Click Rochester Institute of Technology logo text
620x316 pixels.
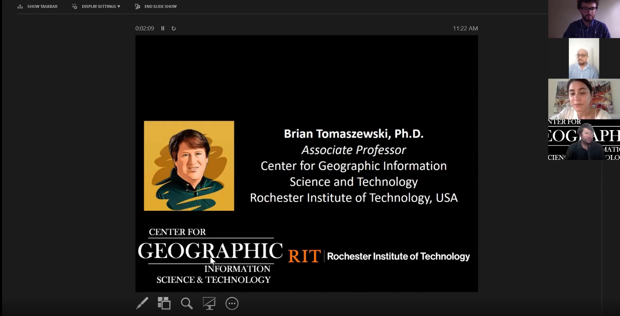click(x=399, y=257)
